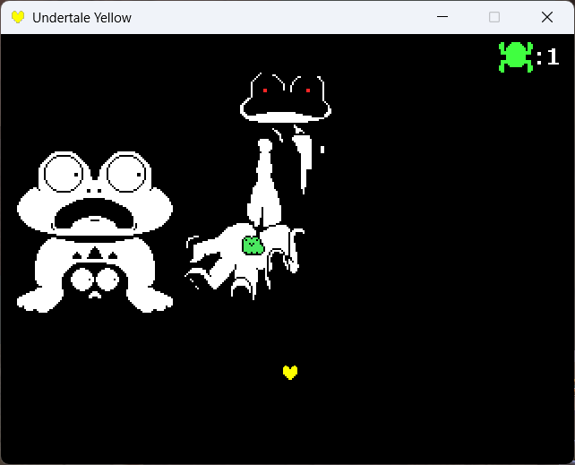Click the yellow heart icon in the title bar
This screenshot has width=575, height=465.
click(x=18, y=17)
